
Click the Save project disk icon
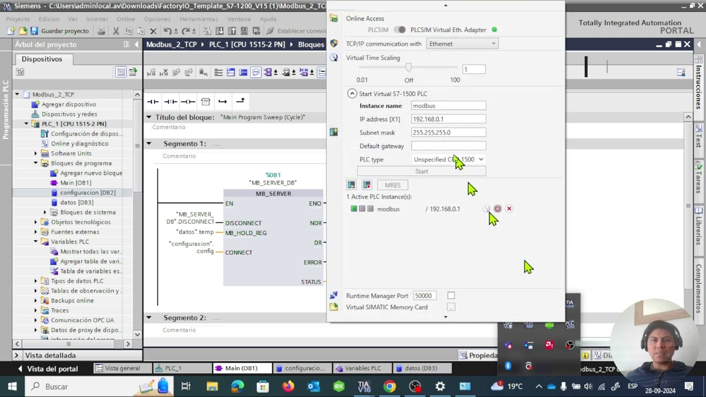click(x=34, y=31)
